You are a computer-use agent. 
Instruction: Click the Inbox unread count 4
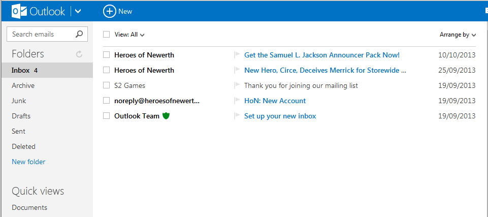(36, 71)
